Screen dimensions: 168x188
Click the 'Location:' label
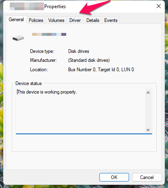39,70
